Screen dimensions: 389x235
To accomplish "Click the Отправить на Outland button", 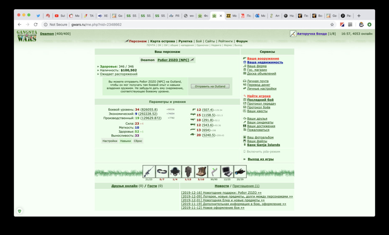I will point(210,86).
